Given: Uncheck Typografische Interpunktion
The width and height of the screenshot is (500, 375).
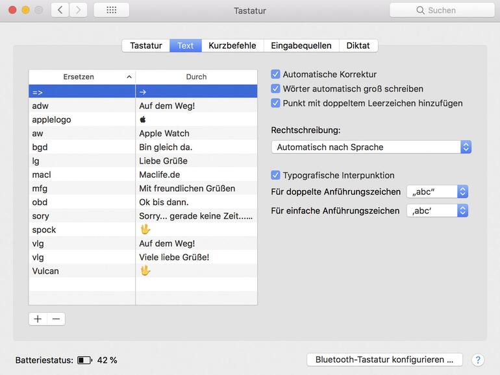Looking at the screenshot, I should point(275,175).
